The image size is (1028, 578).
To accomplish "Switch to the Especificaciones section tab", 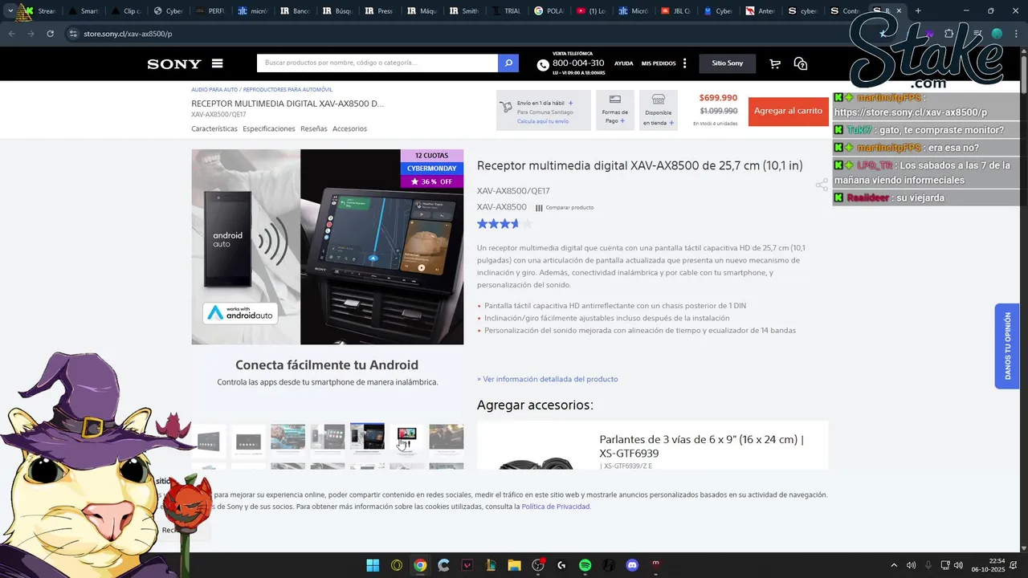I will click(269, 128).
